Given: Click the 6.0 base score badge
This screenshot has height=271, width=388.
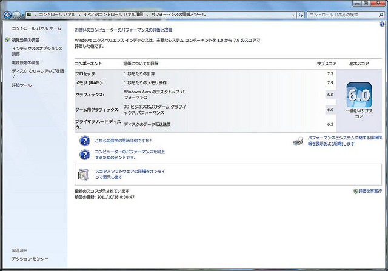Looking at the screenshot, I should (359, 95).
